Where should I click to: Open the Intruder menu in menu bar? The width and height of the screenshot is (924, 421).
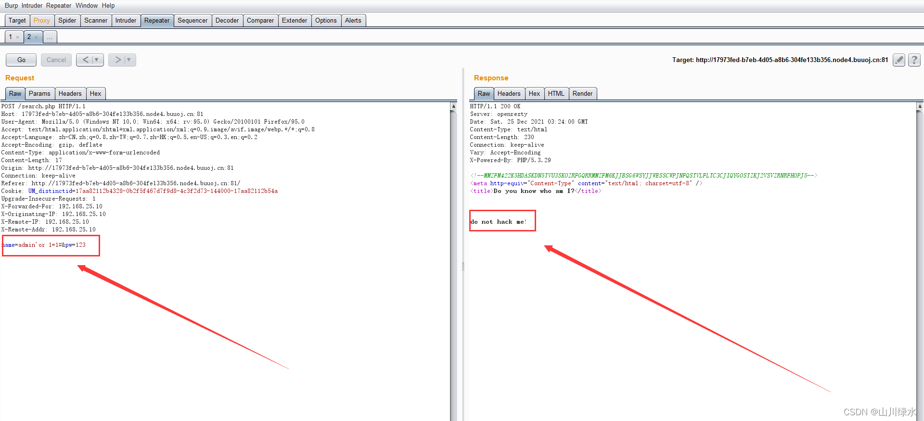point(32,5)
